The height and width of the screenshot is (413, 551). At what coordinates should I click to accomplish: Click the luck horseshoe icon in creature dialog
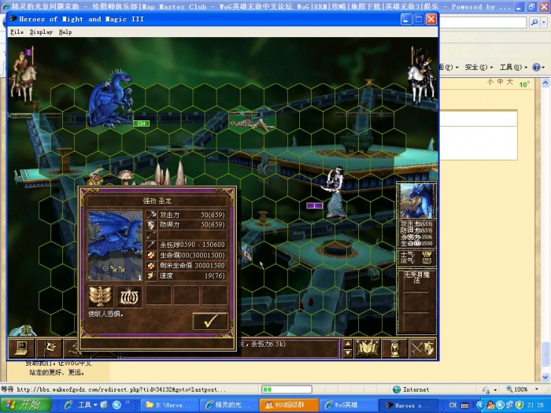coord(129,296)
